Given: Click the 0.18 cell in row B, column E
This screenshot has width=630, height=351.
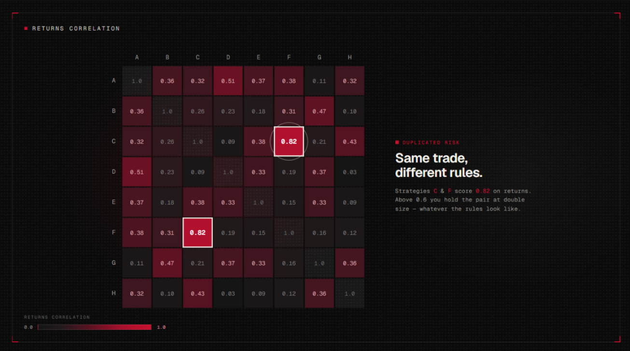Looking at the screenshot, I should [x=258, y=111].
